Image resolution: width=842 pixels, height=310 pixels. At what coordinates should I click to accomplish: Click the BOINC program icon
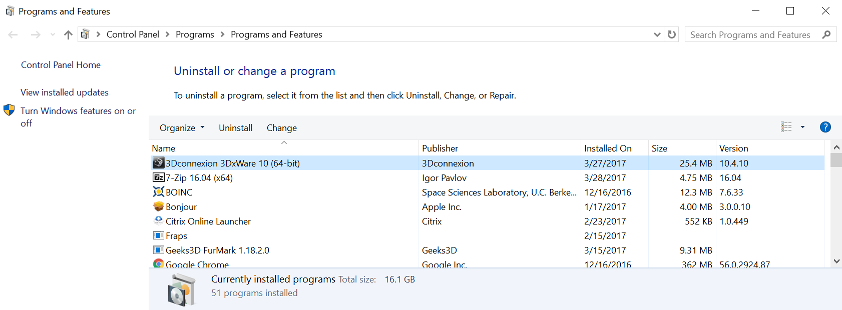[x=158, y=192]
